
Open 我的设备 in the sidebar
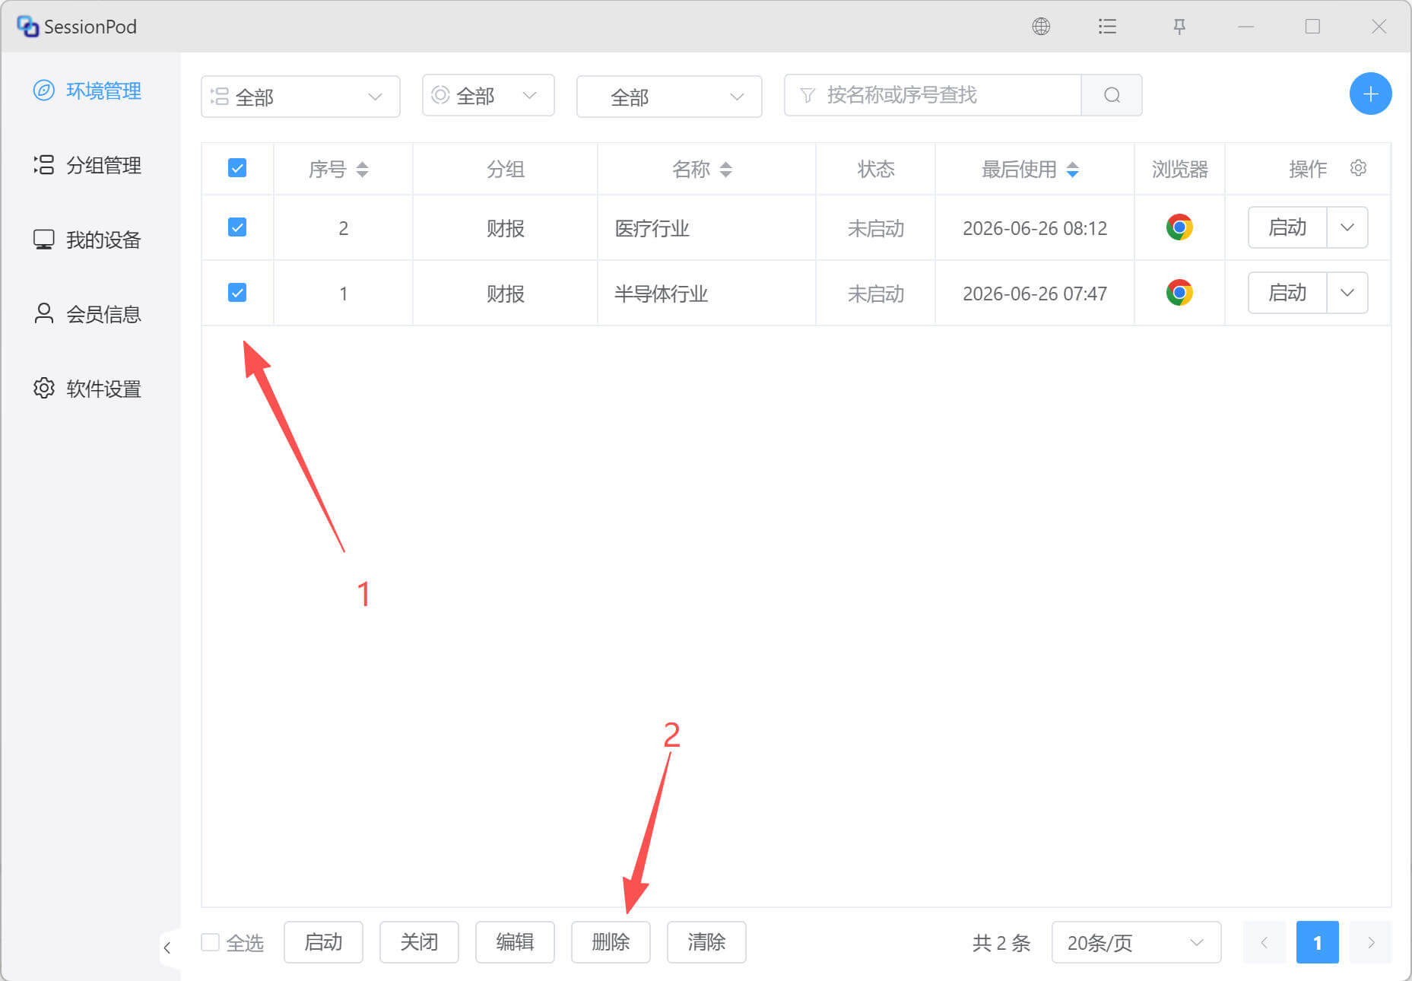click(x=88, y=240)
